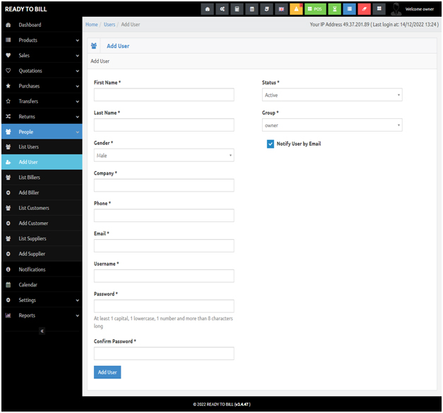Click the blue list icon in top toolbar
This screenshot has width=443, height=413.
pos(350,9)
